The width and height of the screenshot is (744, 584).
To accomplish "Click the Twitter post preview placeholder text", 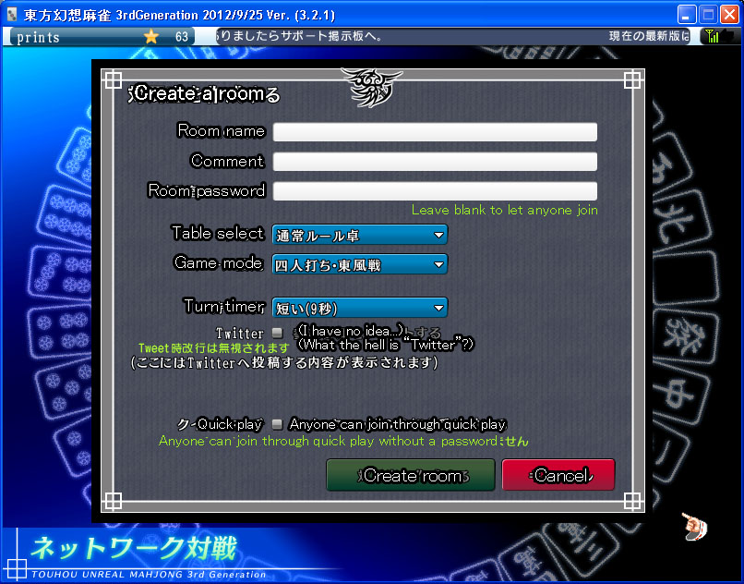I will click(283, 363).
